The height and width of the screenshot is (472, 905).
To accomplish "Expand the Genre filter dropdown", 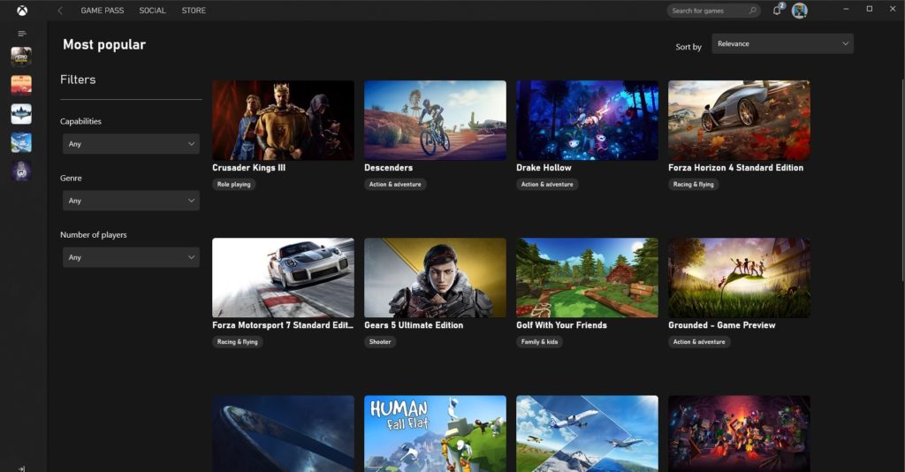I will coord(131,201).
